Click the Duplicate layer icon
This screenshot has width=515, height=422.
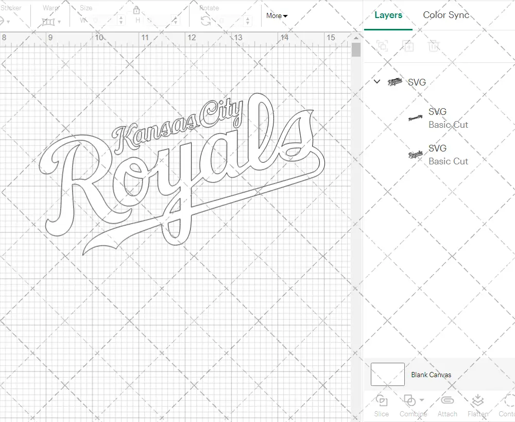tap(408, 46)
